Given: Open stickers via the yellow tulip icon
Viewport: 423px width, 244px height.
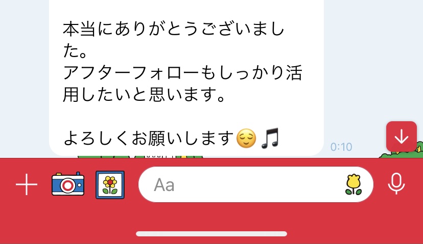Looking at the screenshot, I should (354, 184).
